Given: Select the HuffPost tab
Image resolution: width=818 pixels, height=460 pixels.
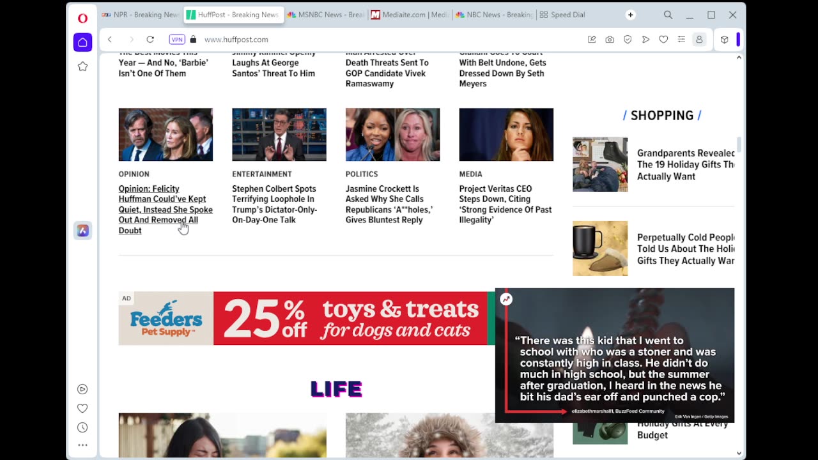Looking at the screenshot, I should tap(233, 15).
